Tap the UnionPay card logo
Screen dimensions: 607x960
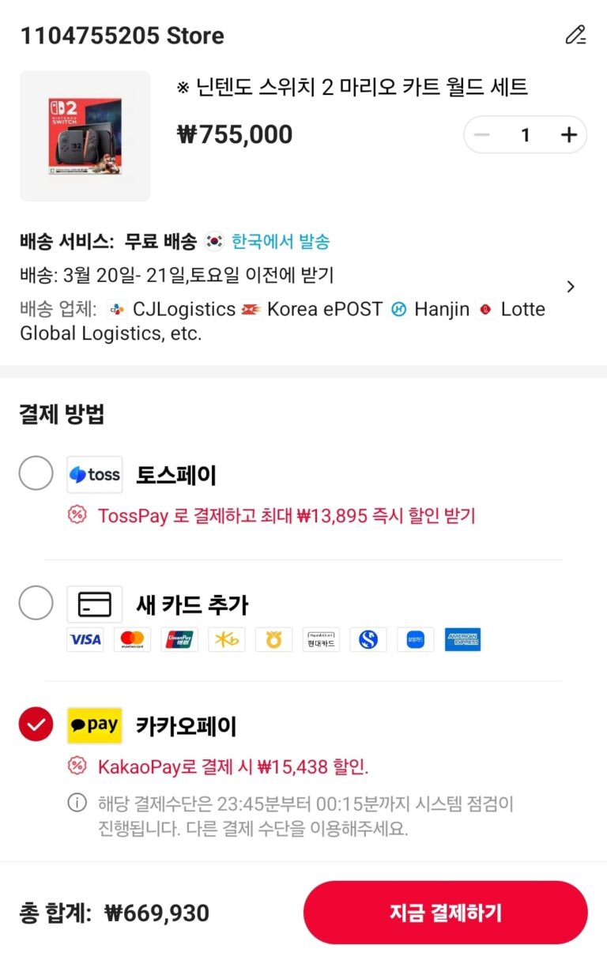pyautogui.click(x=179, y=639)
